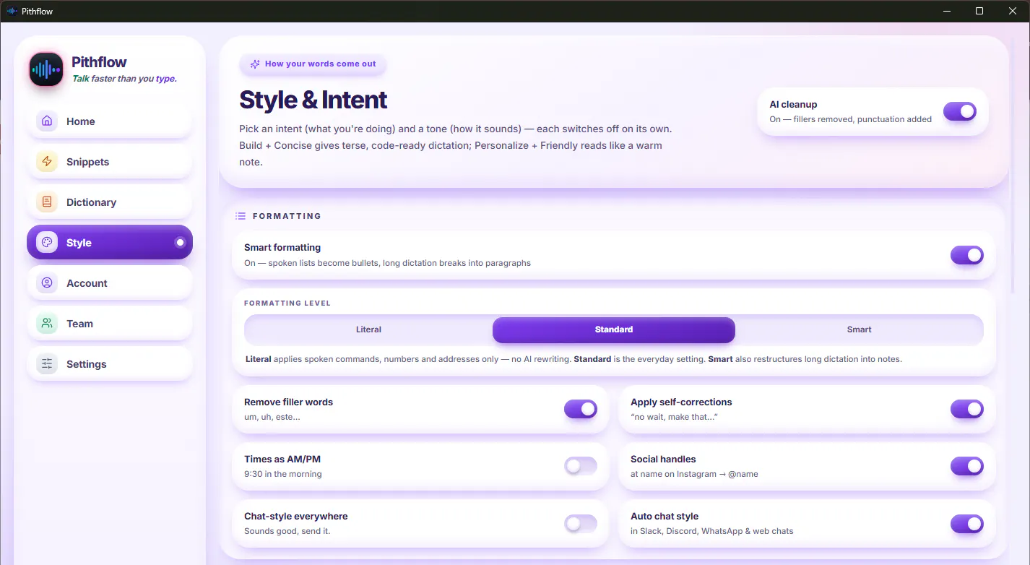Click the Pithflow waveform logo icon
Image resolution: width=1030 pixels, height=565 pixels.
(47, 70)
